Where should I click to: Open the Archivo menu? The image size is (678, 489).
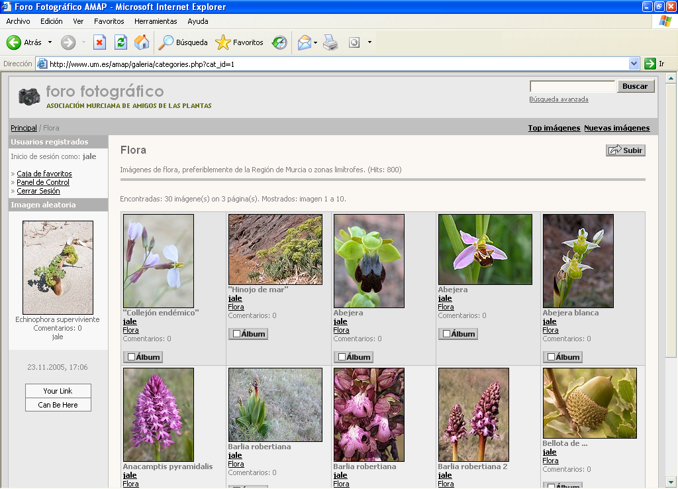(18, 21)
